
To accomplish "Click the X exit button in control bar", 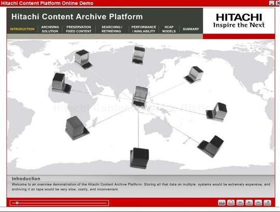I will [x=268, y=203].
